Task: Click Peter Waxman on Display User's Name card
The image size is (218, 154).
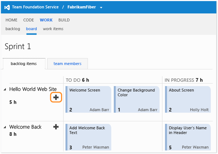Action: 195,147
